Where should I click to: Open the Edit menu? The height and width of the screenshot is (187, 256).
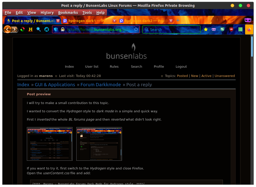pyautogui.click(x=19, y=13)
